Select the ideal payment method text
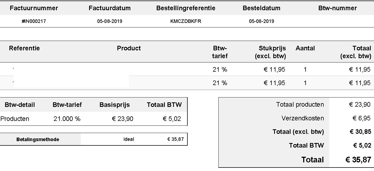Screen dimensions: 374x171 coord(129,139)
